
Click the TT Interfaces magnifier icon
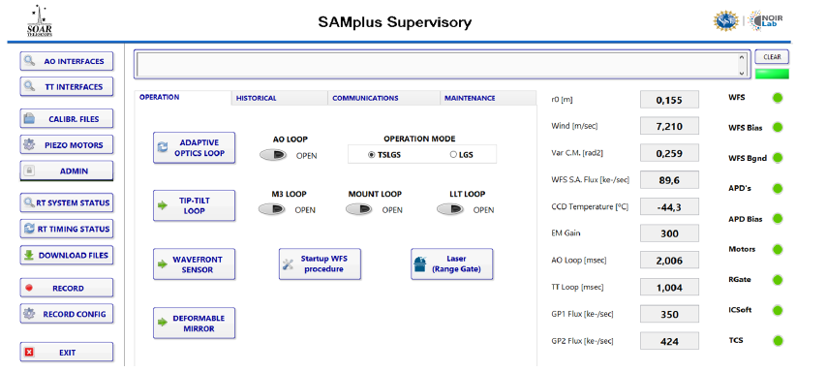click(29, 86)
